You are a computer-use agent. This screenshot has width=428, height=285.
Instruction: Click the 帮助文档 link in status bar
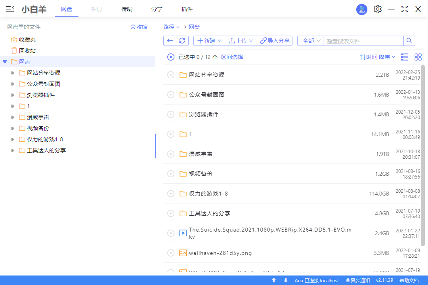click(x=409, y=280)
